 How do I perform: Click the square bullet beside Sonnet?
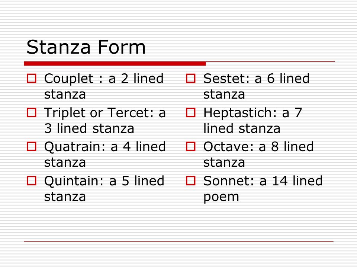(x=190, y=181)
